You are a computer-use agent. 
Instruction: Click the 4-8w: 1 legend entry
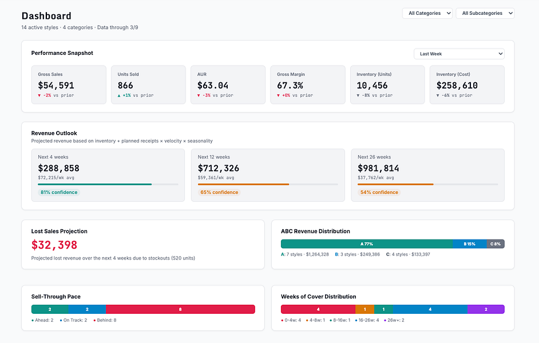[x=315, y=320]
